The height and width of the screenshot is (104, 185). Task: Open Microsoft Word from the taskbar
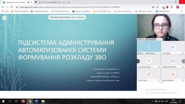[36, 101]
